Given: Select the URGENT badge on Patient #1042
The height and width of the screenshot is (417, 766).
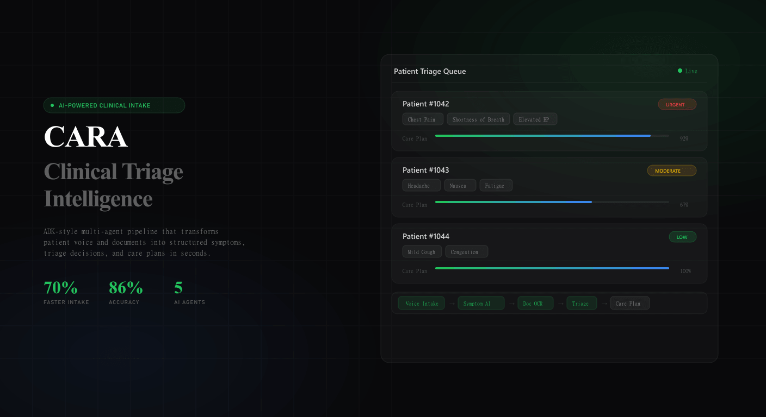Looking at the screenshot, I should 677,104.
